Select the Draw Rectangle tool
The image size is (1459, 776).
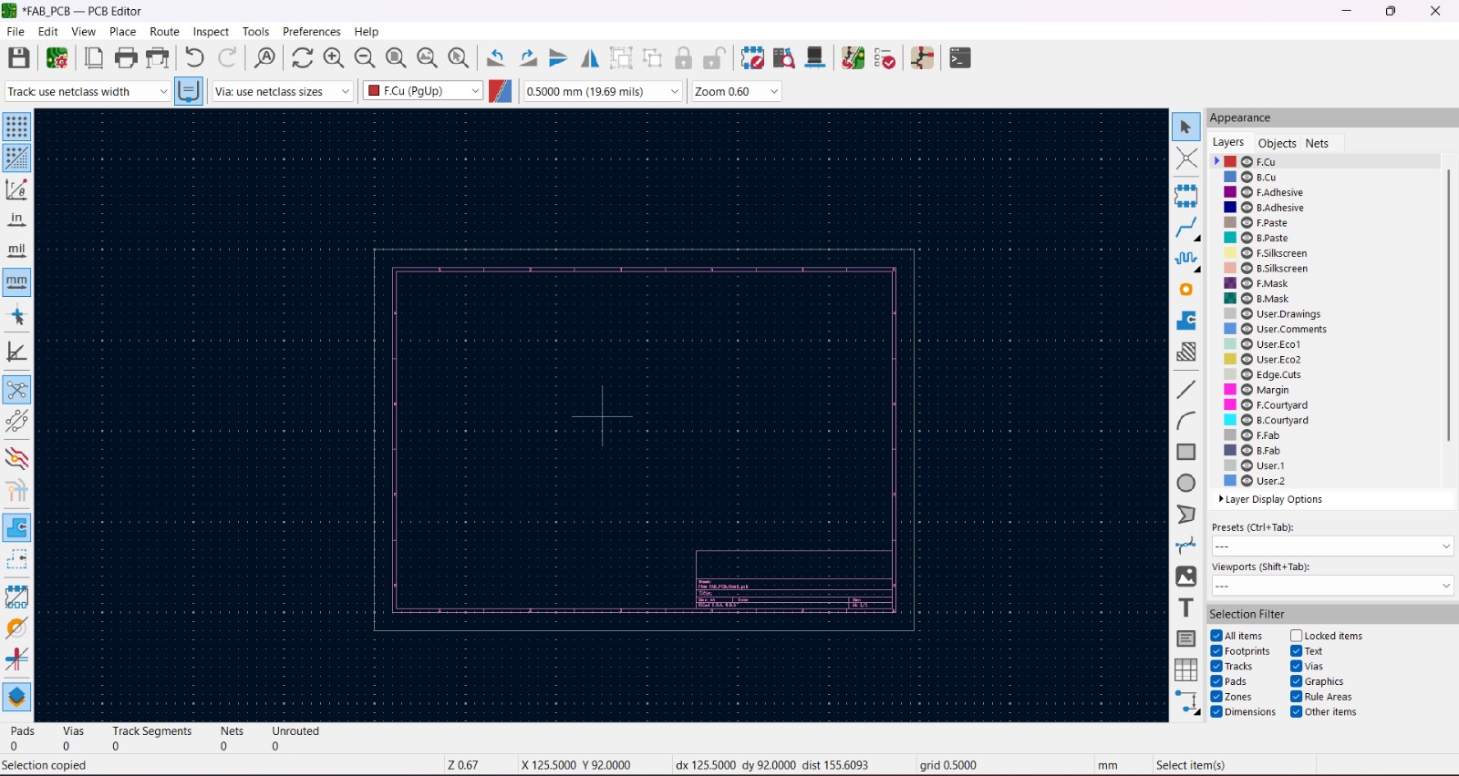1185,452
